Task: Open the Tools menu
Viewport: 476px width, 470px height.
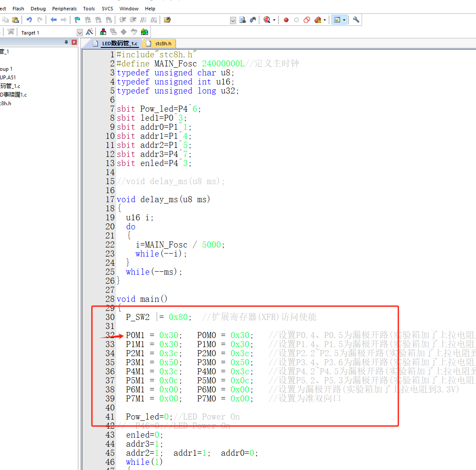Action: click(x=89, y=9)
